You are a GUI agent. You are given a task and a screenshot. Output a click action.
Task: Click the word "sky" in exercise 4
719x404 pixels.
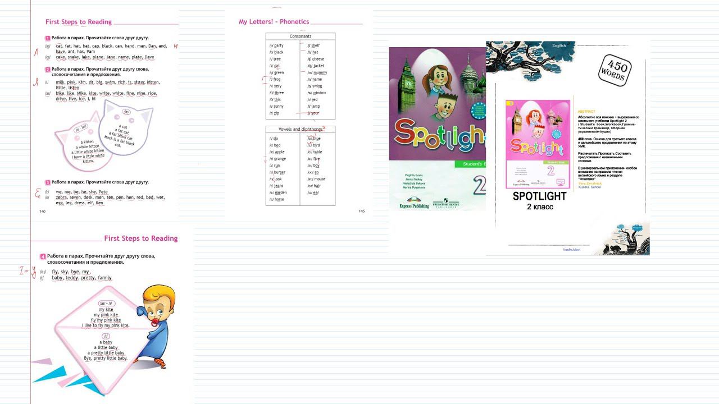pos(64,272)
